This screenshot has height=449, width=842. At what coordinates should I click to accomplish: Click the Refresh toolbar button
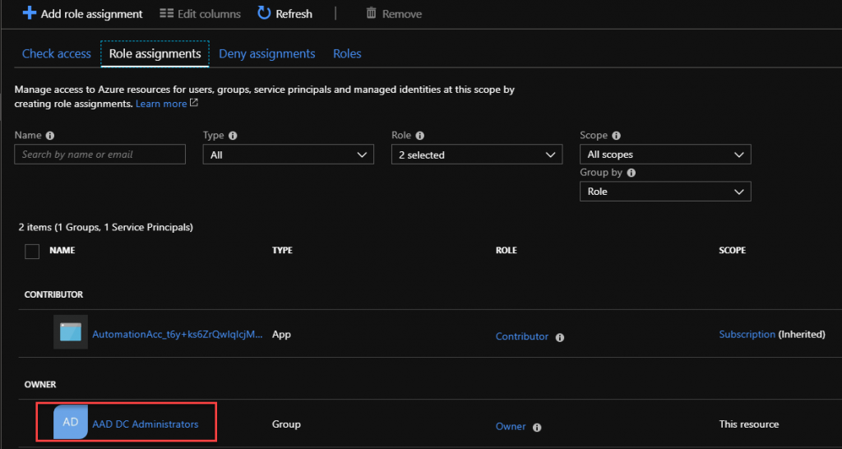coord(285,13)
